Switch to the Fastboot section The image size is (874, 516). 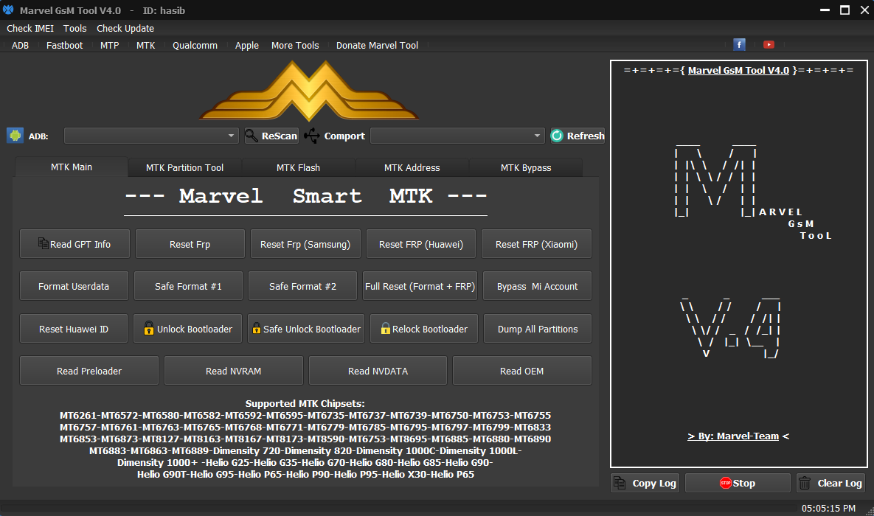pyautogui.click(x=64, y=45)
